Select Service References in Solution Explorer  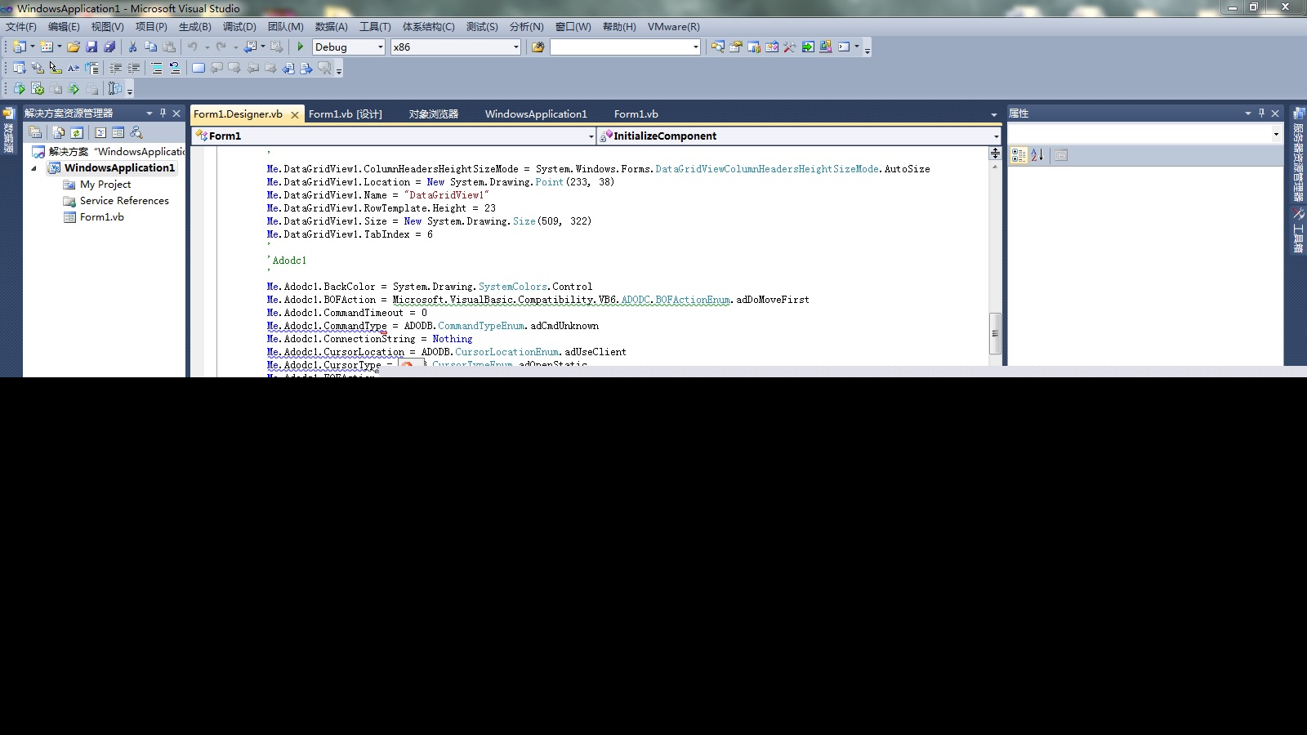point(124,201)
